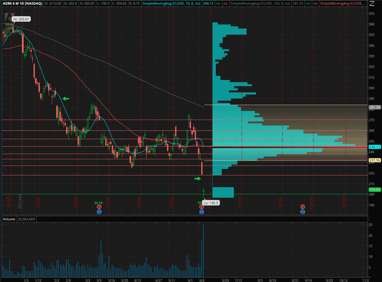Viewport: 382px width, 282px height.
Task: Click the C: 204.02 close value
Action: pyautogui.click(x=119, y=4)
